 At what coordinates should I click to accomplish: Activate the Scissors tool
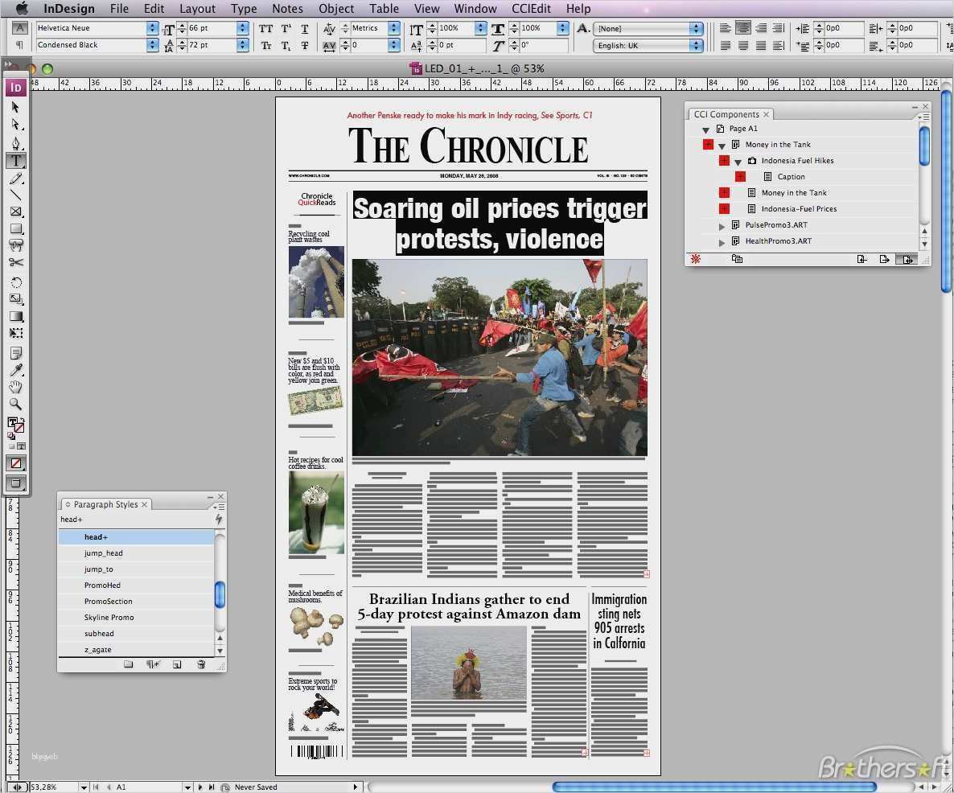[15, 262]
